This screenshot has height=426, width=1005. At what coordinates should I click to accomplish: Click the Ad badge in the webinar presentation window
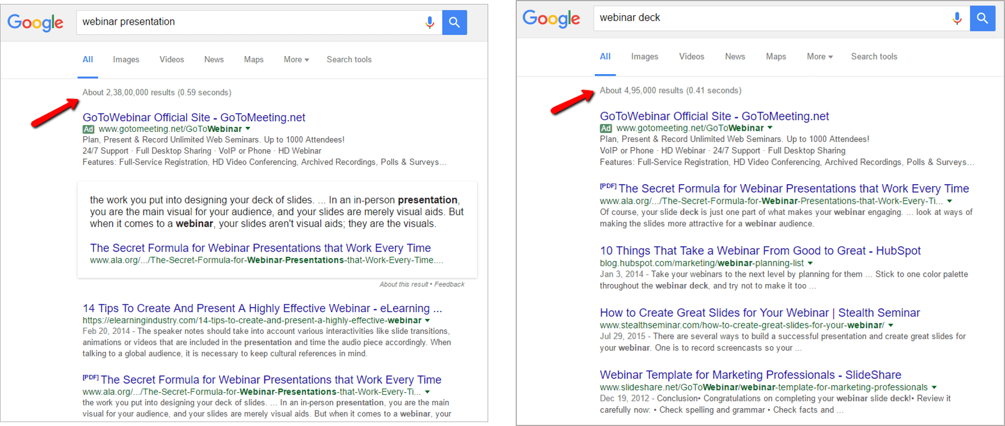coord(89,129)
